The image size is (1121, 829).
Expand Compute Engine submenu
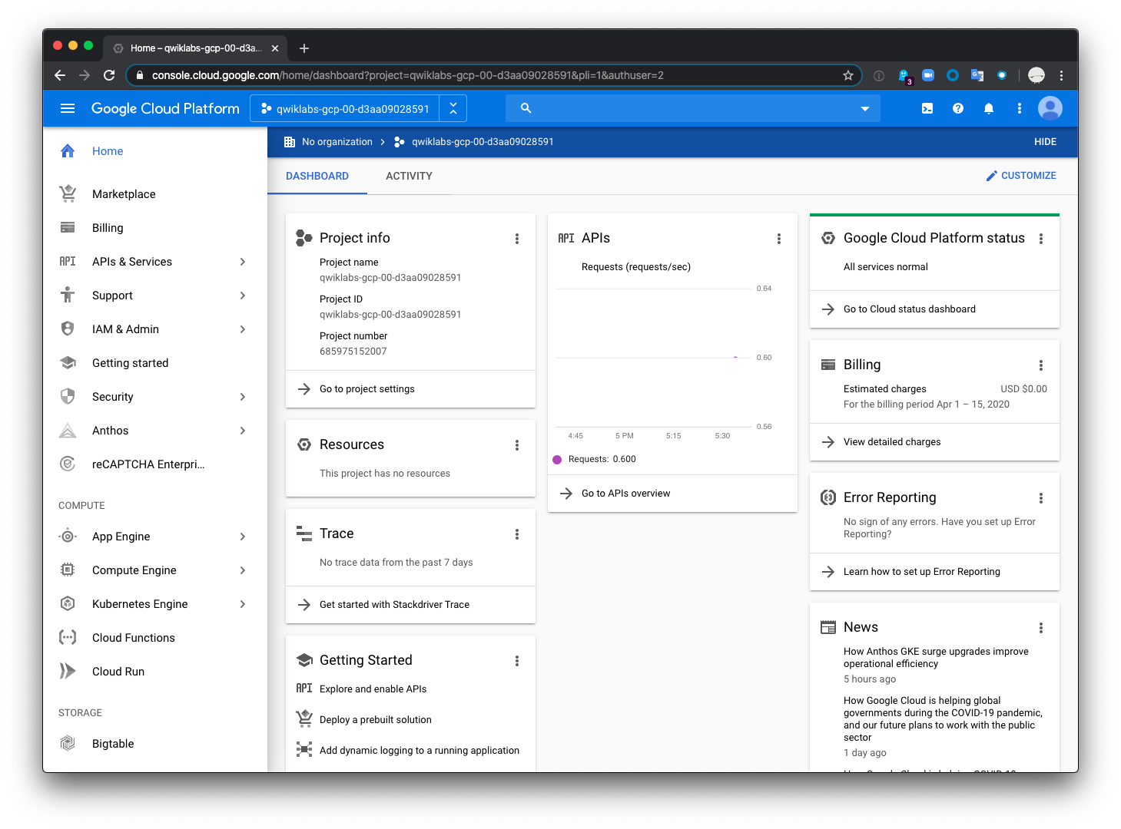coord(243,570)
